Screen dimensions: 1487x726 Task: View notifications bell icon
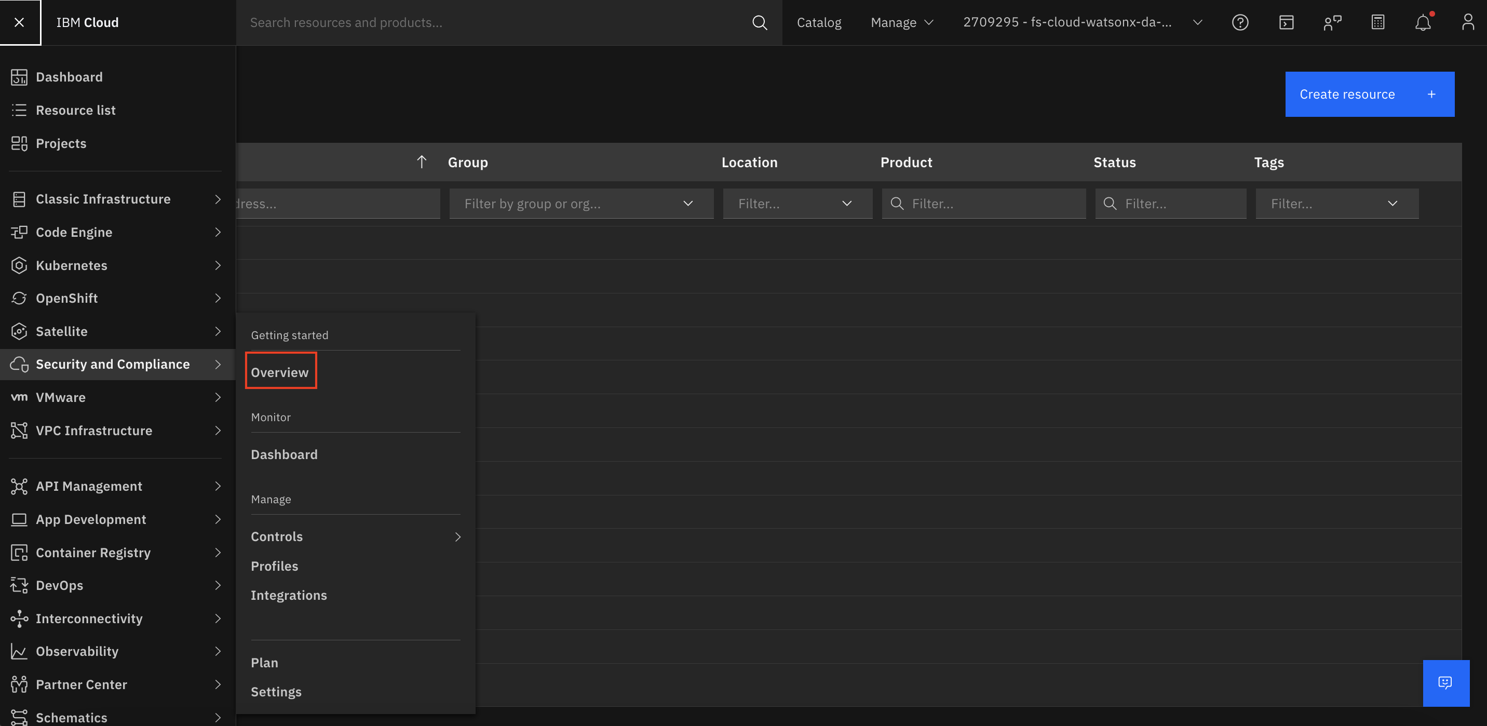point(1423,22)
